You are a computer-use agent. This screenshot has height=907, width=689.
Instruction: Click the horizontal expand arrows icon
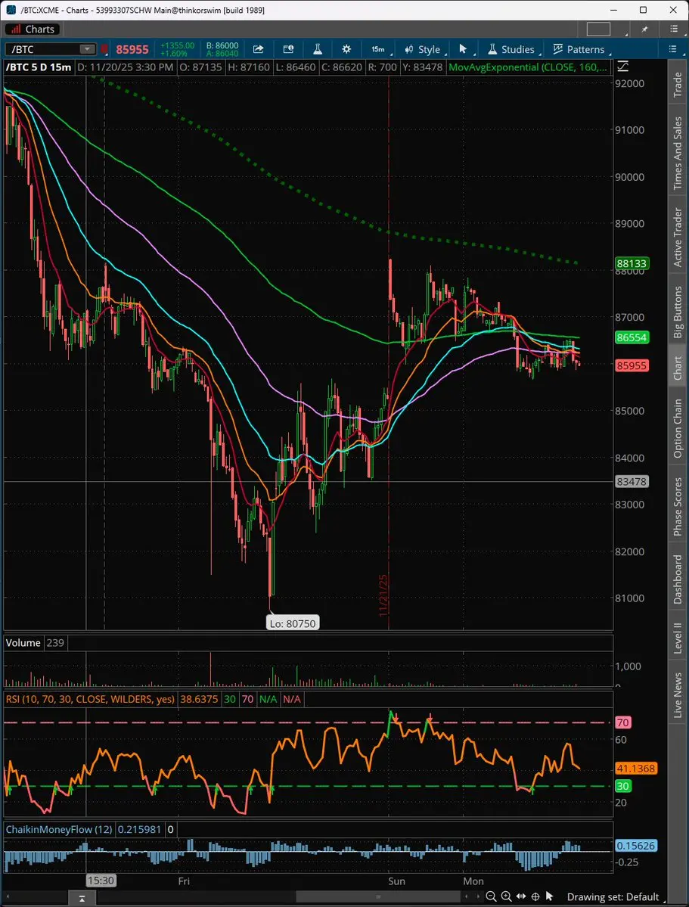point(520,896)
